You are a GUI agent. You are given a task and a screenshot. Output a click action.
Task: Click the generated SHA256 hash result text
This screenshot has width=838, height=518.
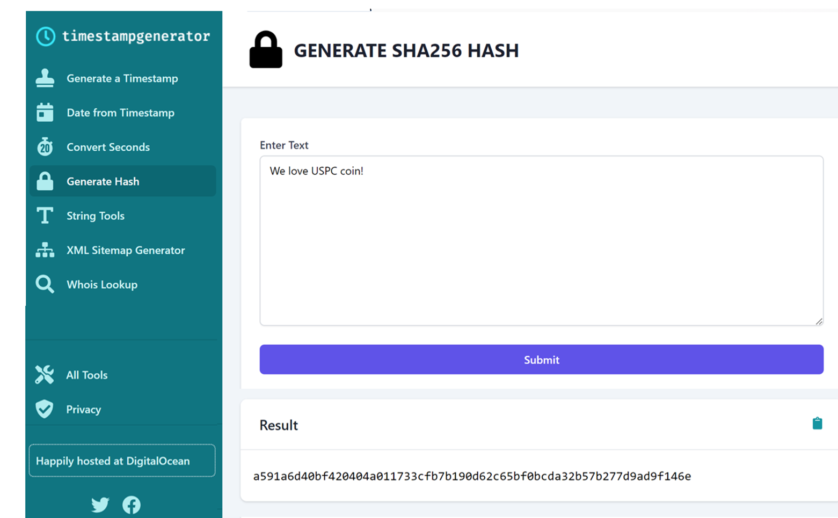[x=472, y=476]
